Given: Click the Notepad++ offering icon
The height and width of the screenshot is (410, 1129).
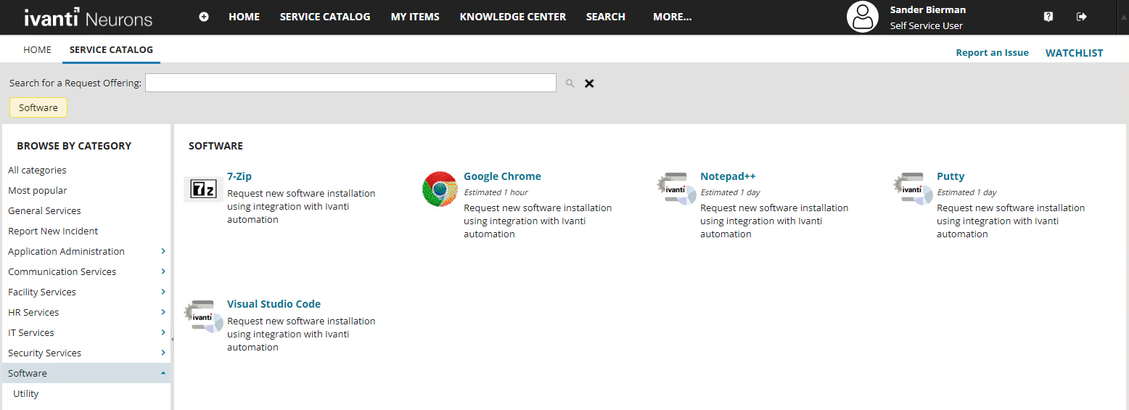Looking at the screenshot, I should point(676,189).
